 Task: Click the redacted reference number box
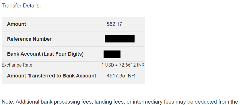tap(120, 39)
